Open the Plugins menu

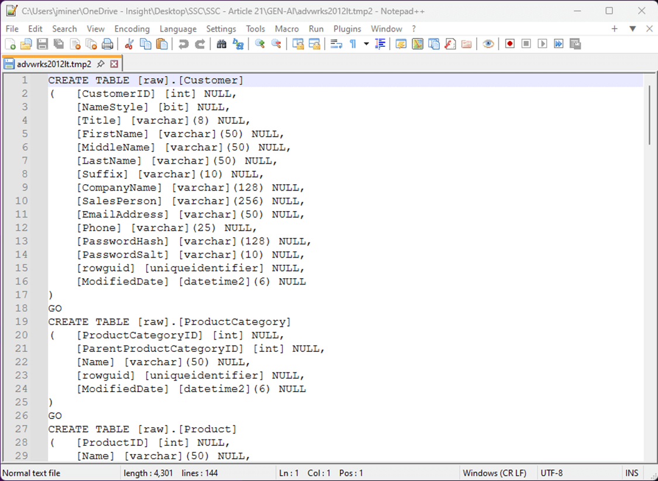(347, 29)
